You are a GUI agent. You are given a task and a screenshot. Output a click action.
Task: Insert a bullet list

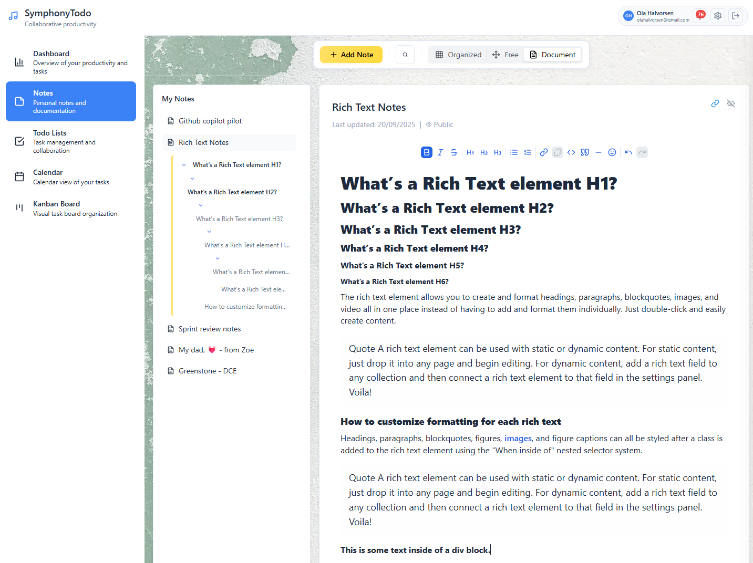514,152
